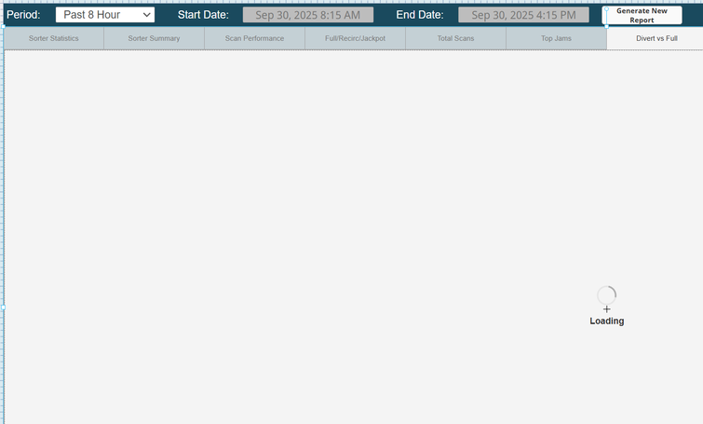Select the Scan Performance tab
The height and width of the screenshot is (424, 703).
click(254, 38)
